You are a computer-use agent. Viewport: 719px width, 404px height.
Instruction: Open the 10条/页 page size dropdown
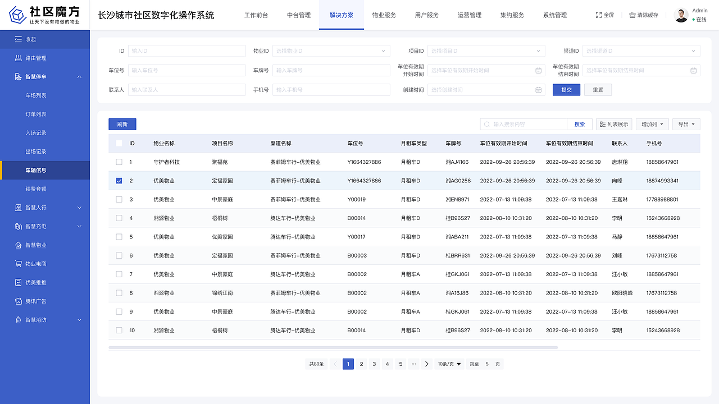point(449,364)
